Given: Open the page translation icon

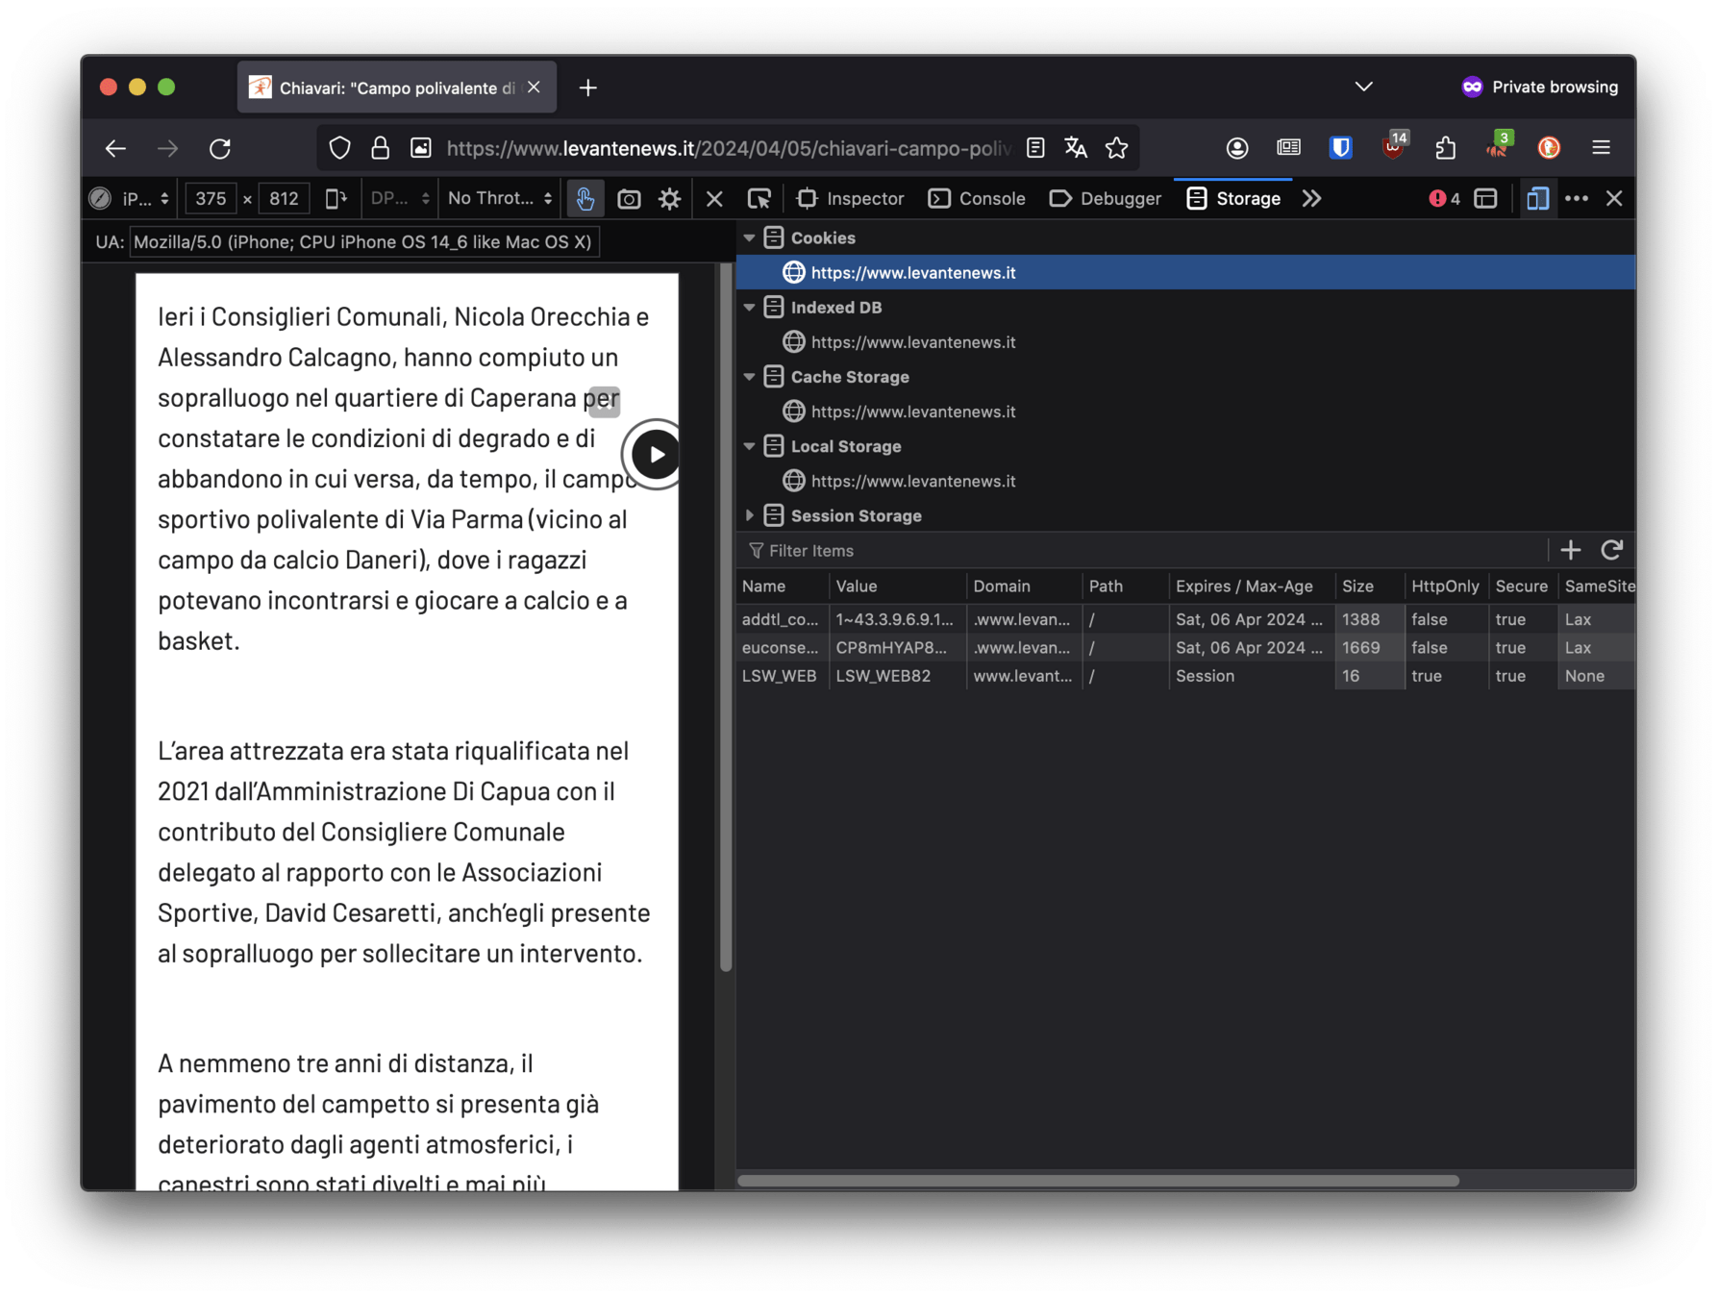Looking at the screenshot, I should click(x=1076, y=148).
